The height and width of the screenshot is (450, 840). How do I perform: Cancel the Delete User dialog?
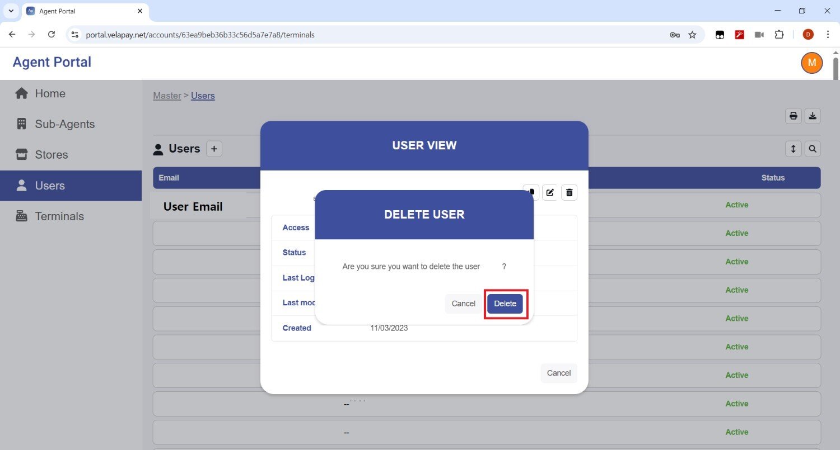463,304
